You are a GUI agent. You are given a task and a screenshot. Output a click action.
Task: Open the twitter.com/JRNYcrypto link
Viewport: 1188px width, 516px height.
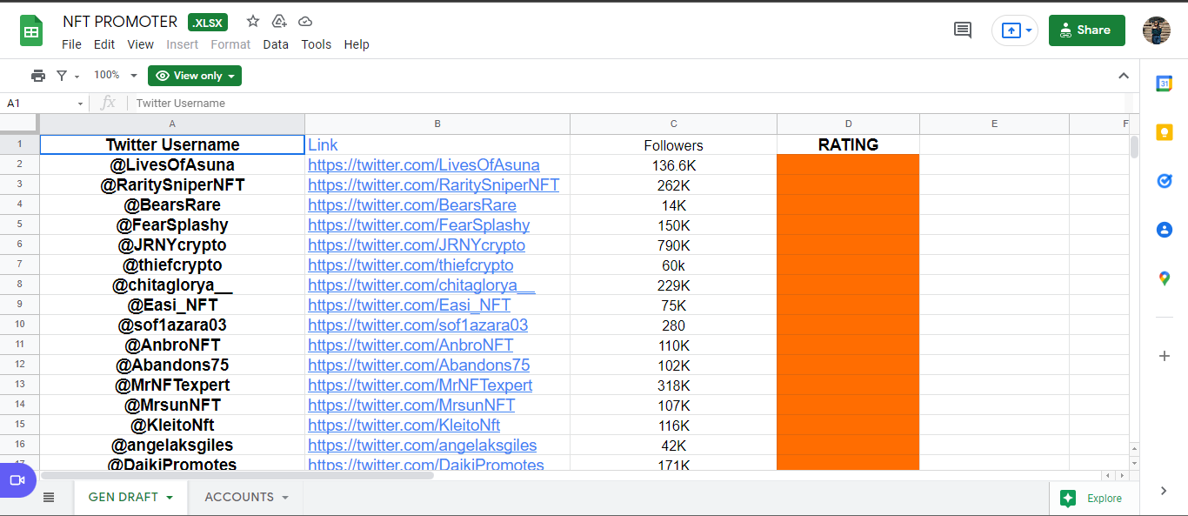click(x=417, y=245)
